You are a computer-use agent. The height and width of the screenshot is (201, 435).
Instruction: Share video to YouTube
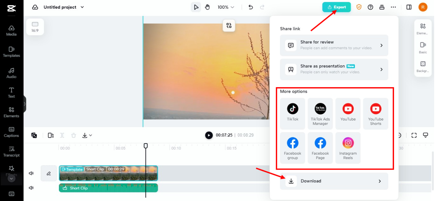pos(348,113)
